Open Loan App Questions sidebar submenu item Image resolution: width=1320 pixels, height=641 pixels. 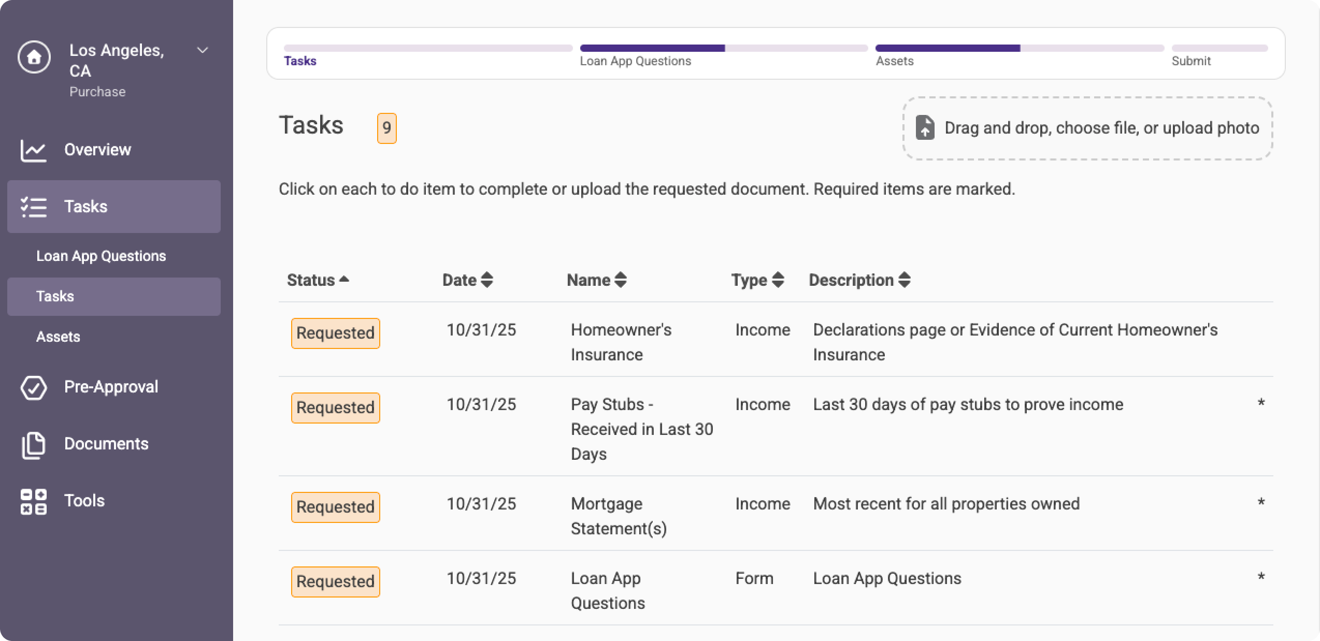[101, 256]
